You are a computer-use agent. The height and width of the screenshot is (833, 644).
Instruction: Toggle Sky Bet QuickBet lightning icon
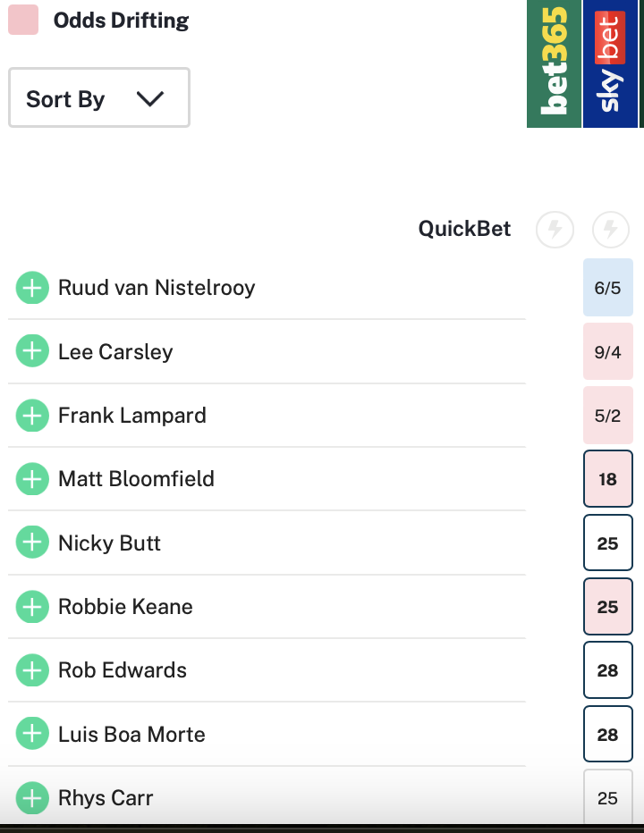pyautogui.click(x=611, y=230)
